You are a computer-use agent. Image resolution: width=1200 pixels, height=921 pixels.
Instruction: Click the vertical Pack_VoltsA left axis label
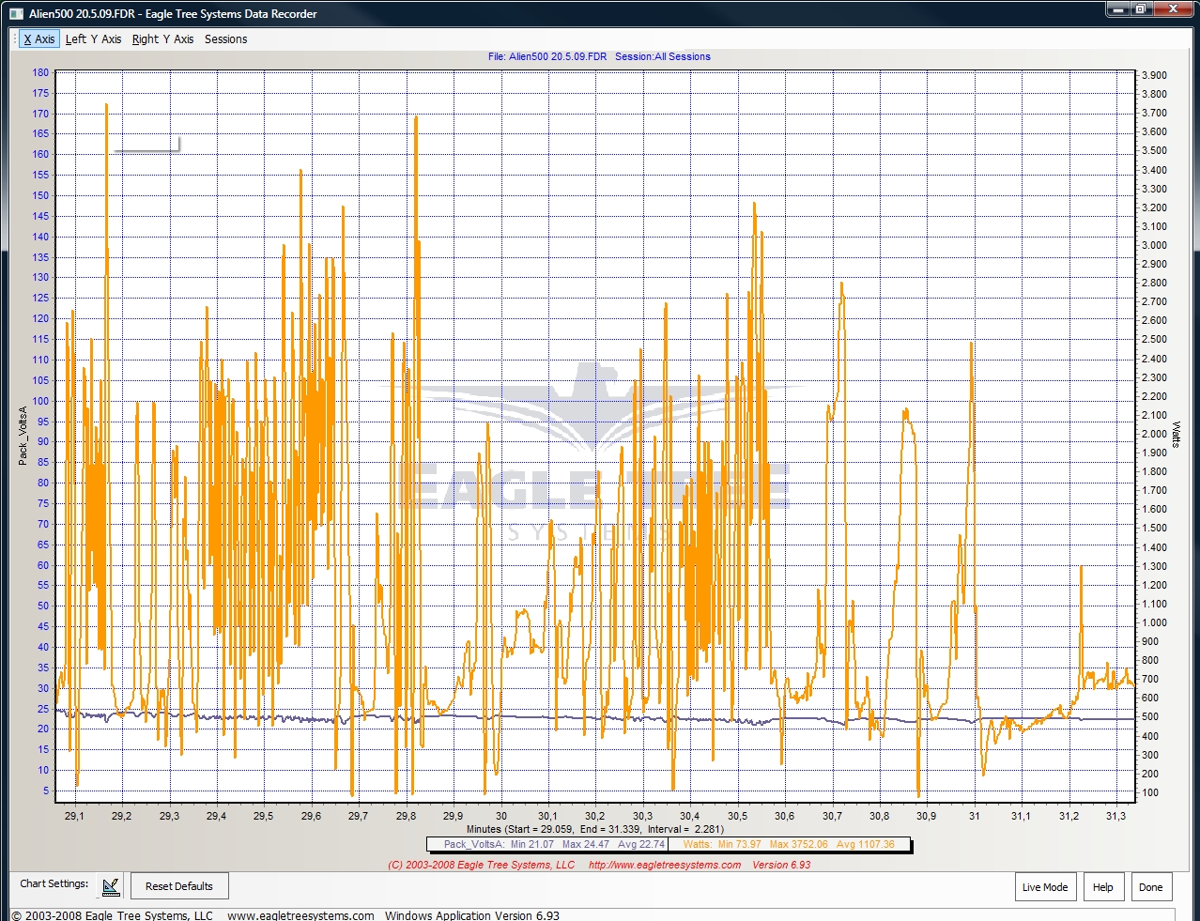23,436
